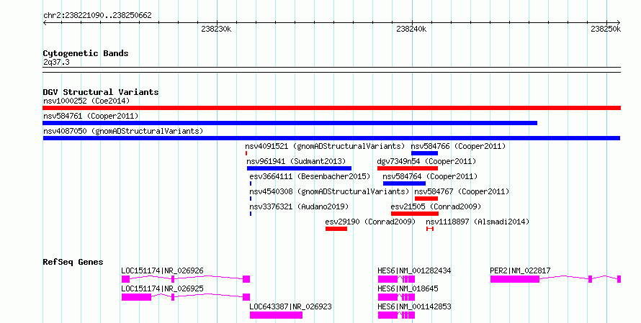The height and width of the screenshot is (323, 641).
Task: Open the nsv3376321 (Audano2019) label
Action: point(299,206)
